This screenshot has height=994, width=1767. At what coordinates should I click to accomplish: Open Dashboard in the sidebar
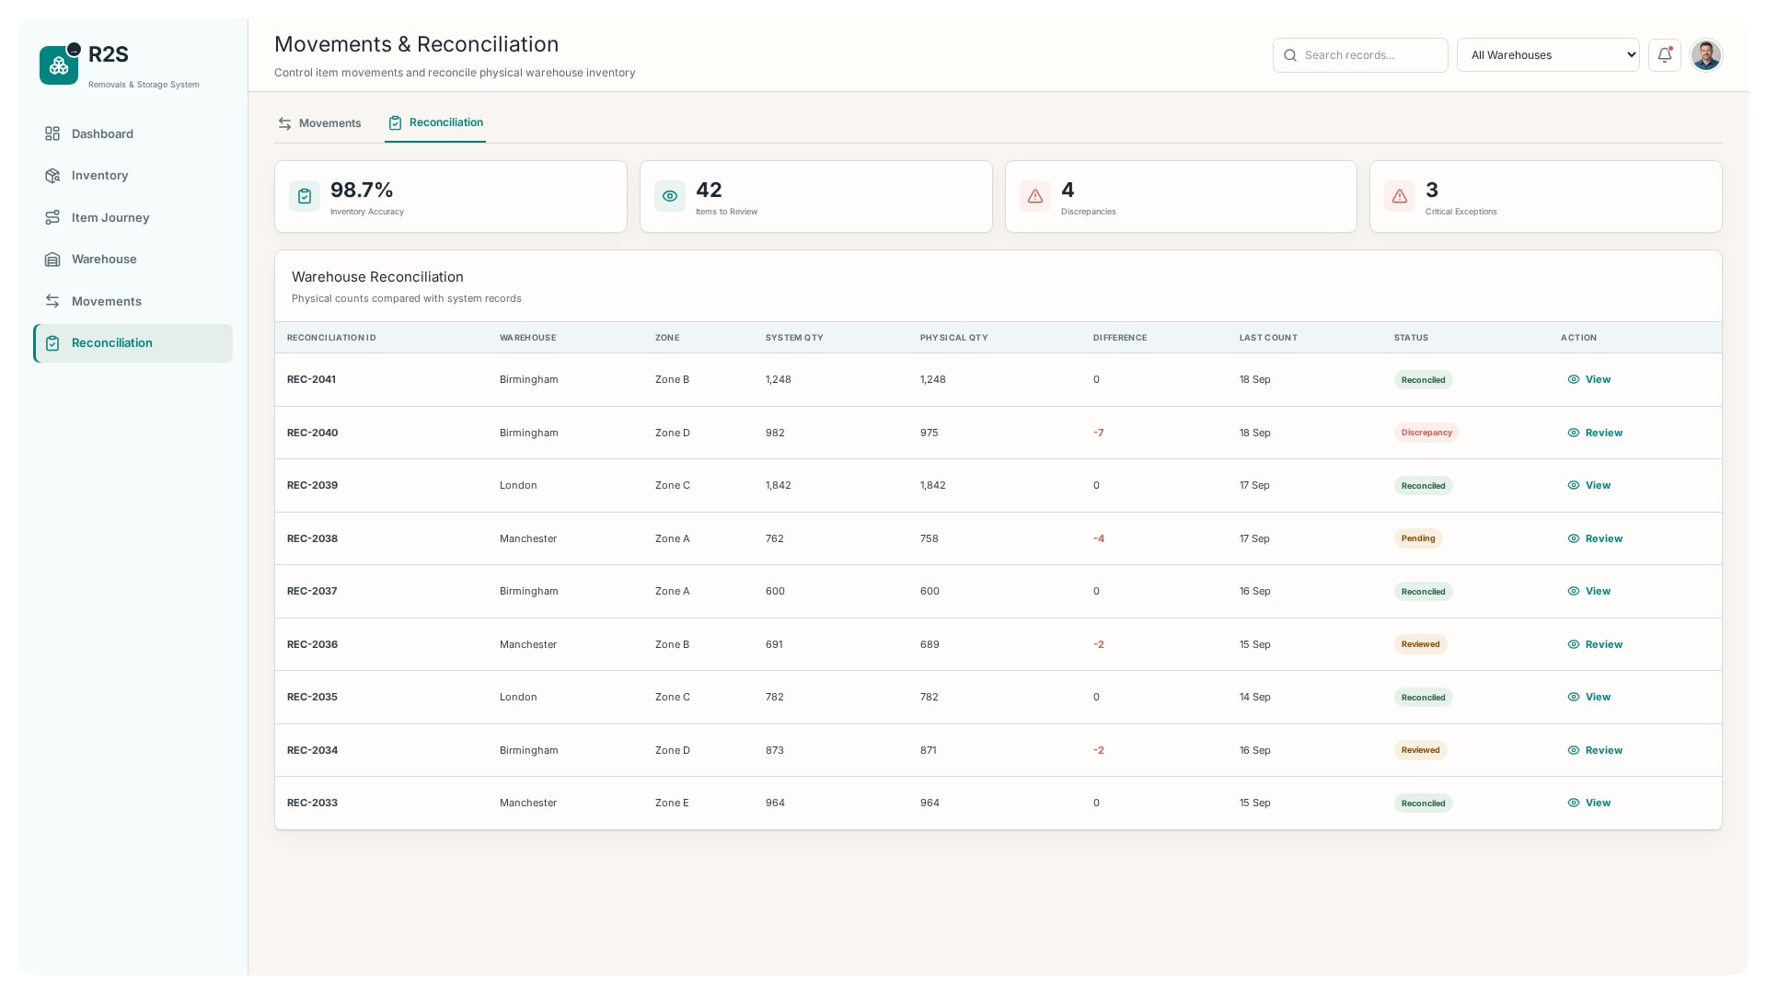coord(133,133)
